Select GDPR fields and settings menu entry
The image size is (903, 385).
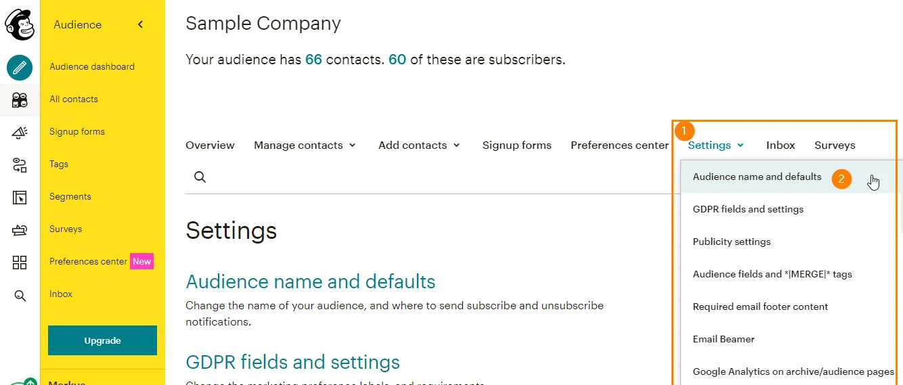[748, 209]
